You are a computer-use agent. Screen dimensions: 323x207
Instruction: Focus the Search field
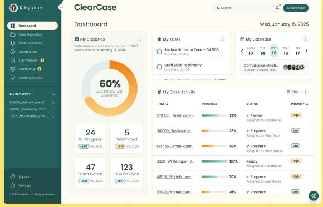click(x=242, y=8)
